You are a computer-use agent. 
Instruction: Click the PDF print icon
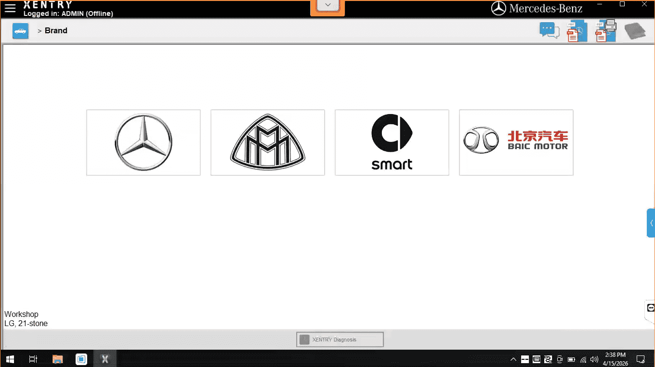(605, 31)
